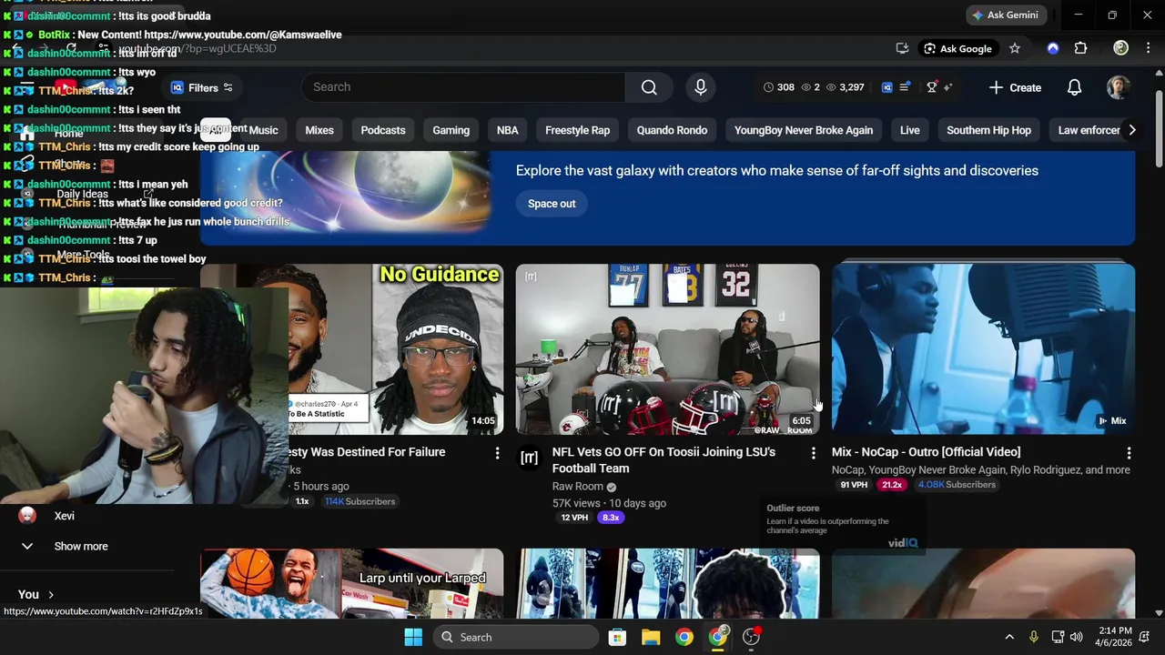
Task: Select the Podcasts topic chip
Action: [383, 130]
